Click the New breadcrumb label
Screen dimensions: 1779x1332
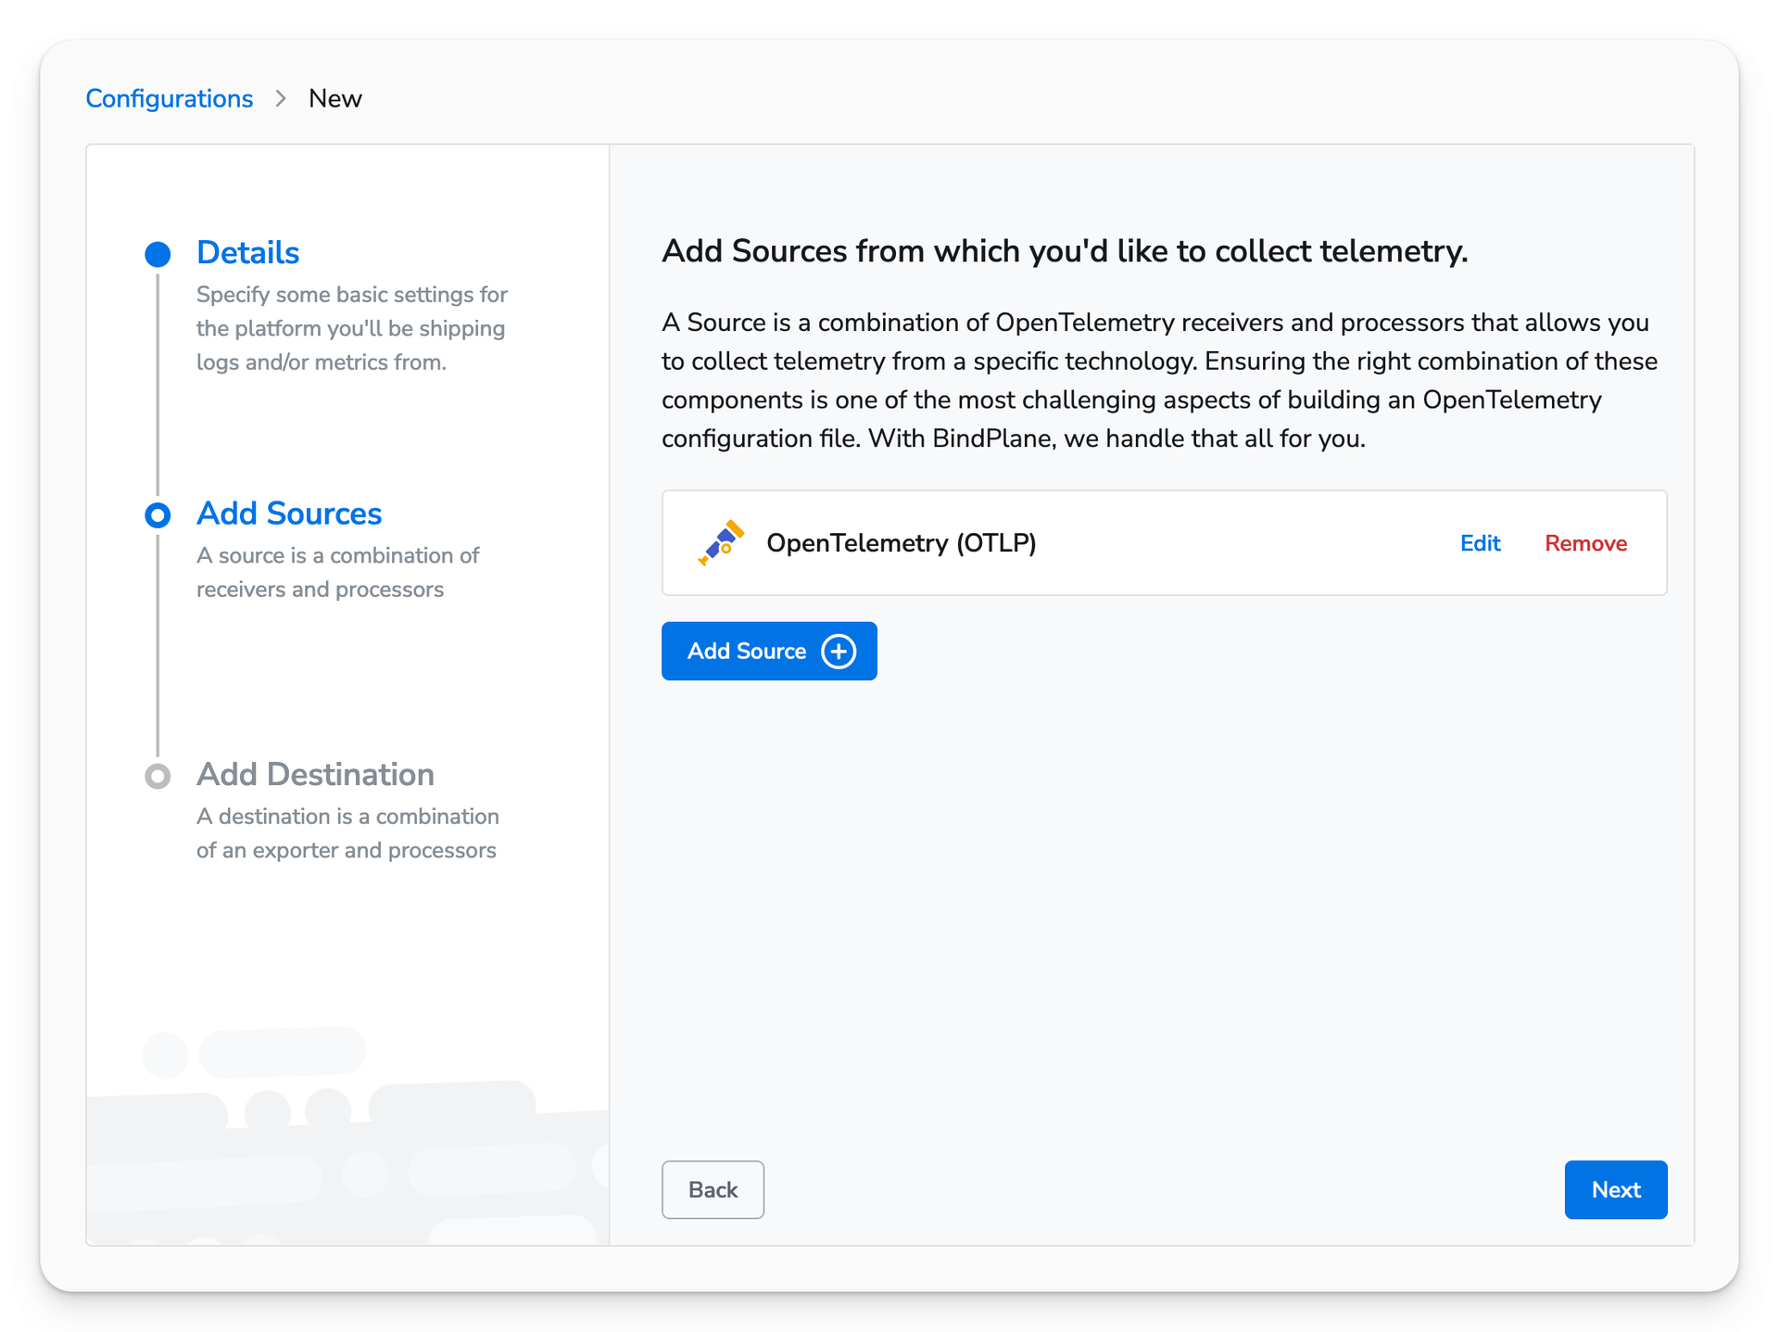tap(334, 98)
